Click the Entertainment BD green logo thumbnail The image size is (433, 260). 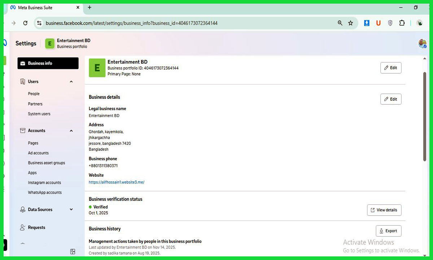pyautogui.click(x=97, y=68)
